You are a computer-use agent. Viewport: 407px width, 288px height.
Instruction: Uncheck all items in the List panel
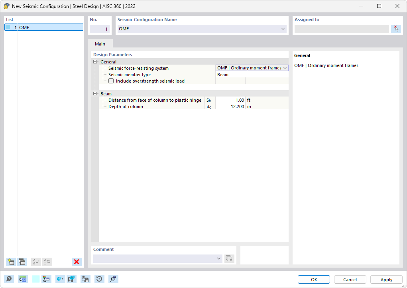(47, 262)
